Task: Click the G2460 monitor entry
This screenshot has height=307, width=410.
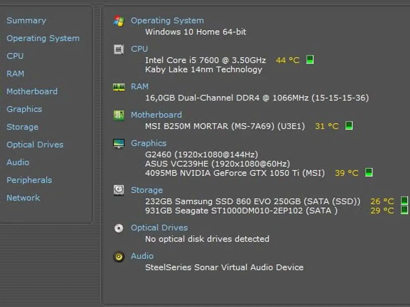Action: [201, 155]
